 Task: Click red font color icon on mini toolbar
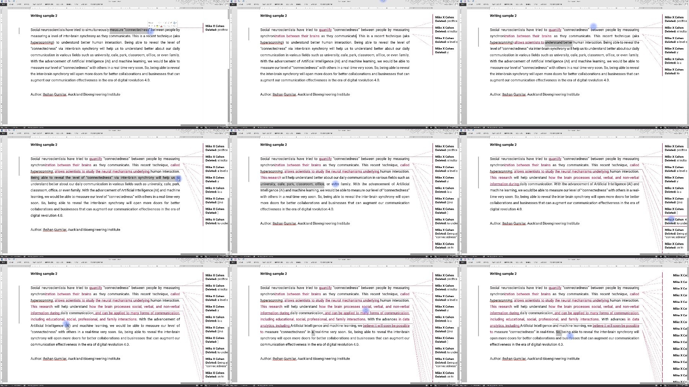(x=161, y=26)
